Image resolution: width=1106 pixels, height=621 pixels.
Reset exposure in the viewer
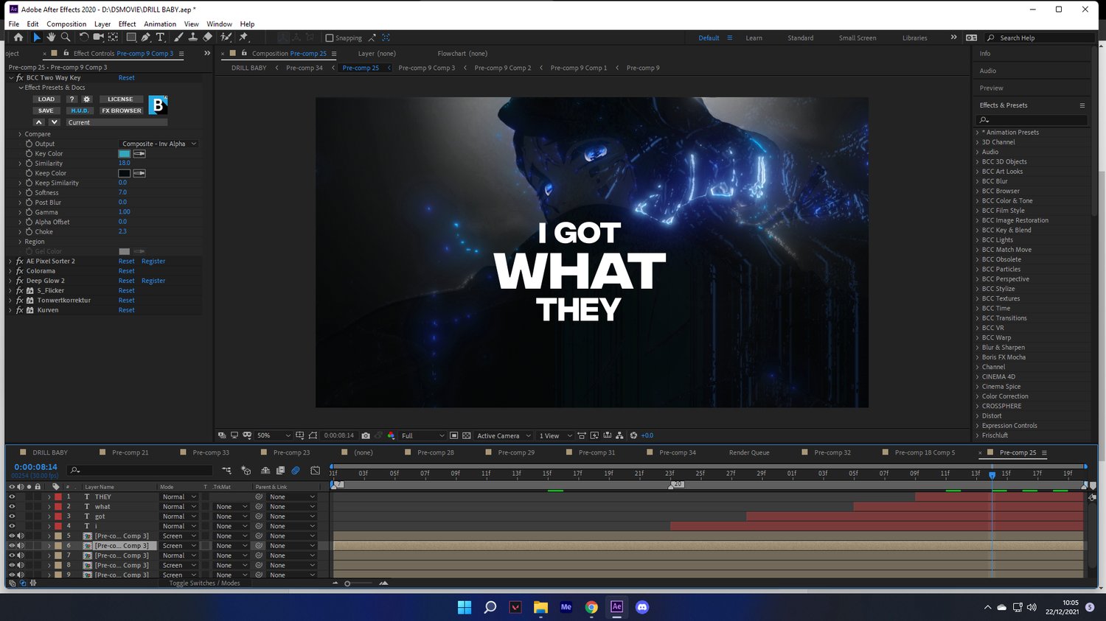coord(633,435)
